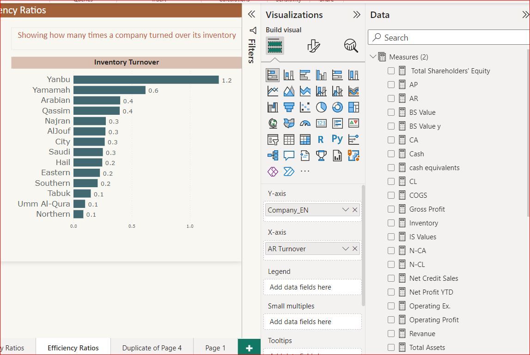Viewport: 530px width, 355px height.
Task: Switch to the Efficiency Ratios tab
Action: [x=73, y=348]
